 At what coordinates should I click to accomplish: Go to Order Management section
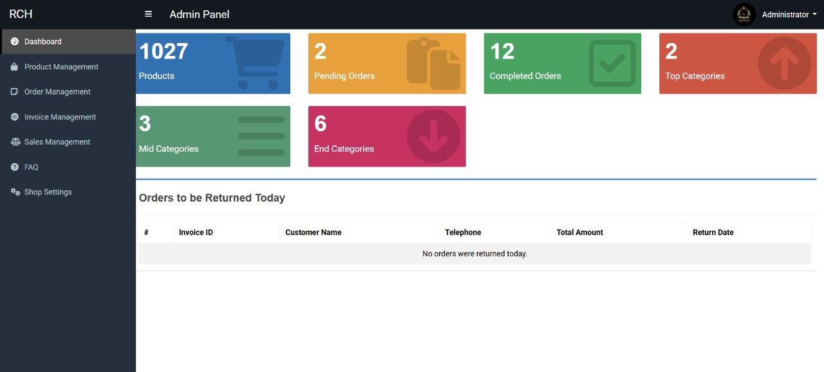[57, 92]
